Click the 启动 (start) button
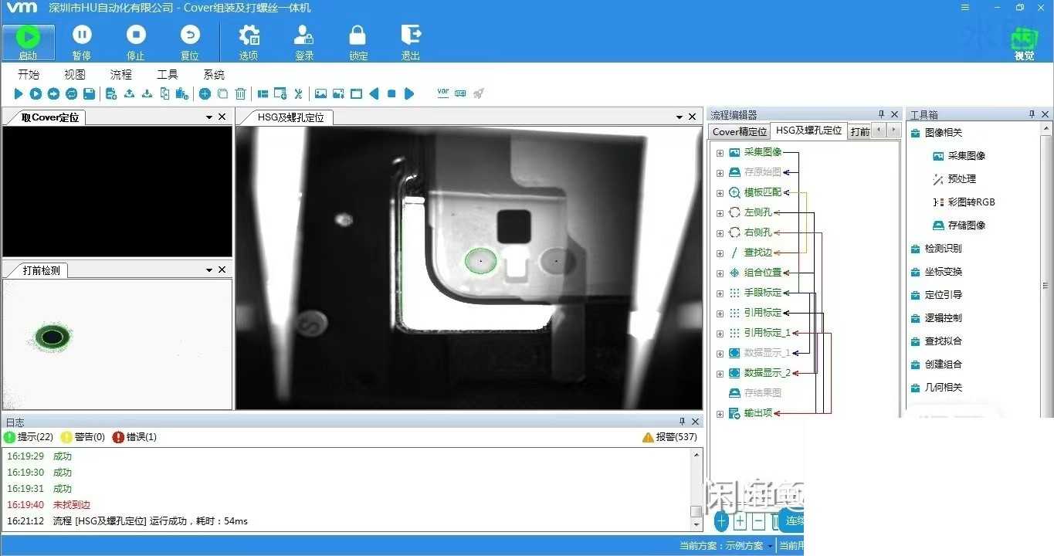 click(29, 42)
